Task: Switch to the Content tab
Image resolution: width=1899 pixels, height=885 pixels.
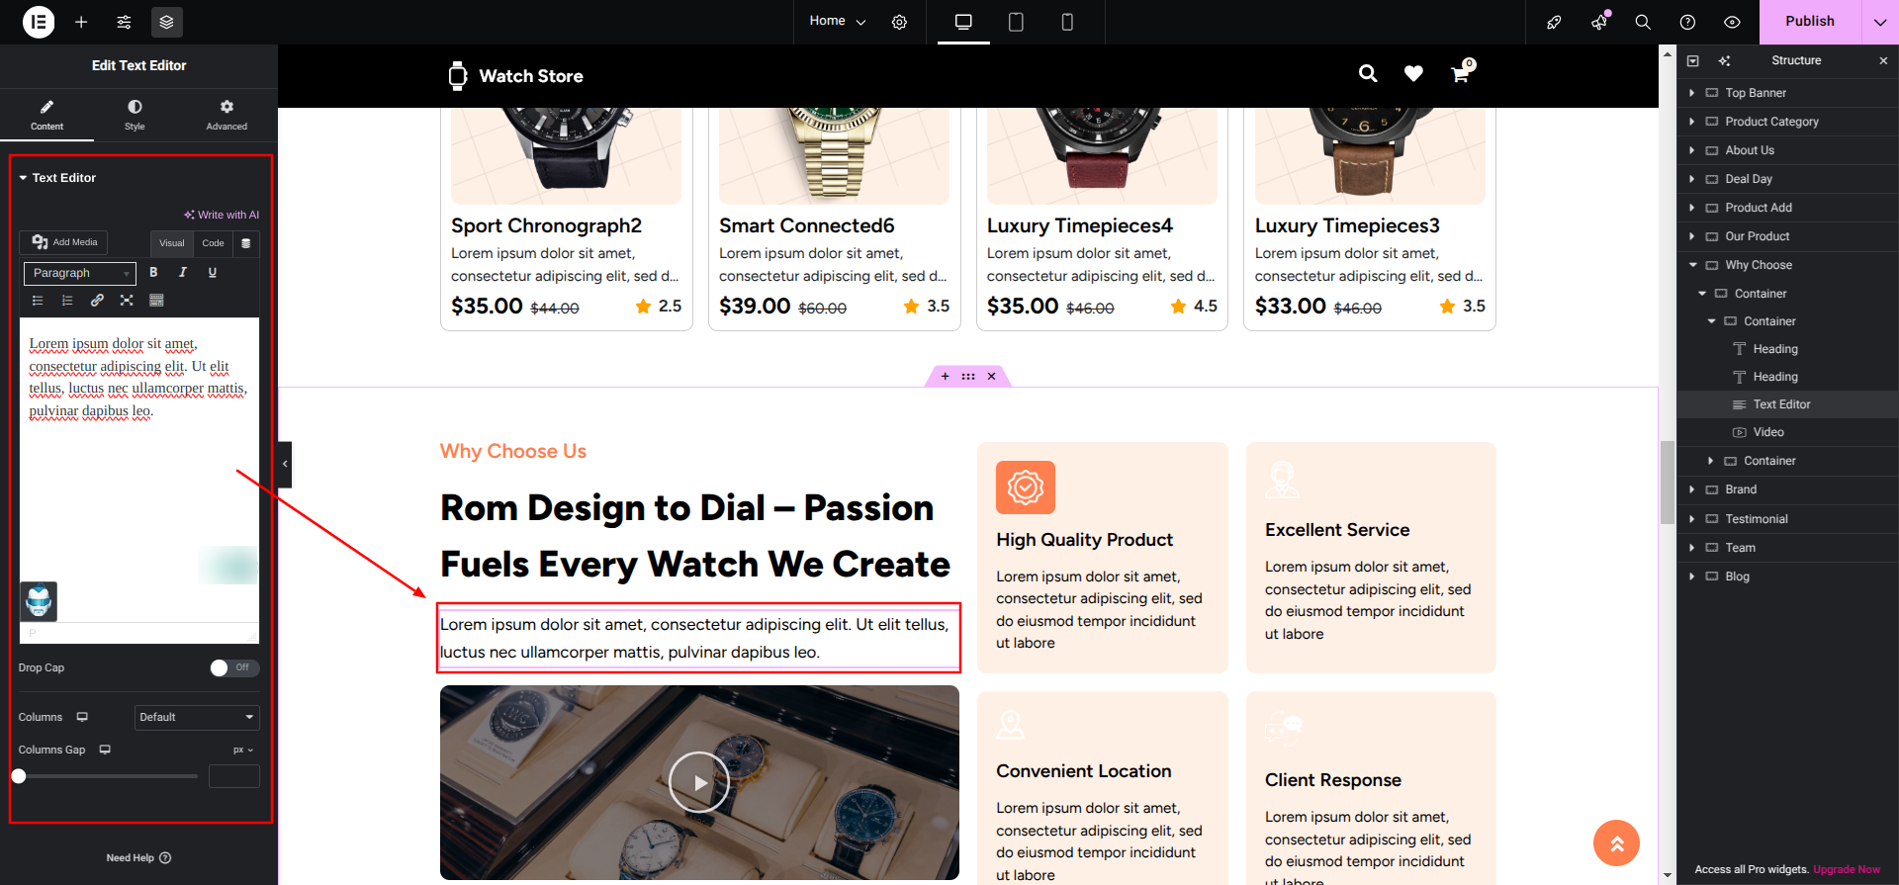Action: click(46, 115)
